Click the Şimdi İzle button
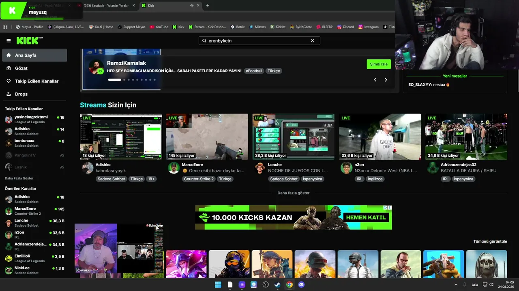 (x=379, y=64)
